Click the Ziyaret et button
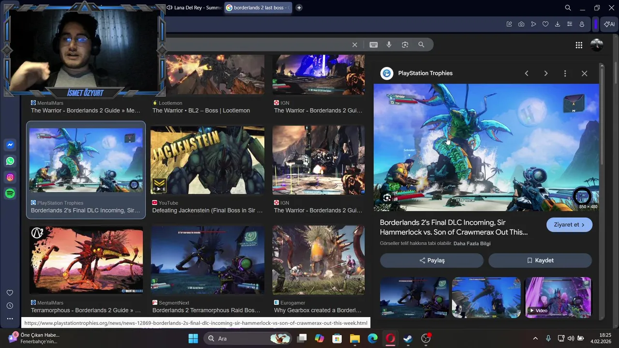 coord(569,225)
